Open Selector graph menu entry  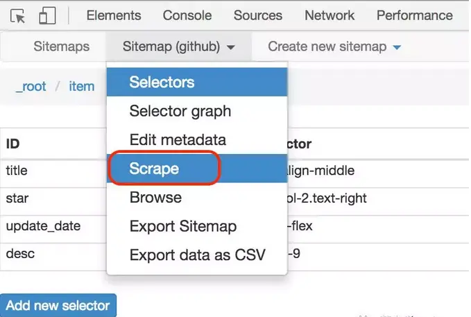[x=180, y=111]
